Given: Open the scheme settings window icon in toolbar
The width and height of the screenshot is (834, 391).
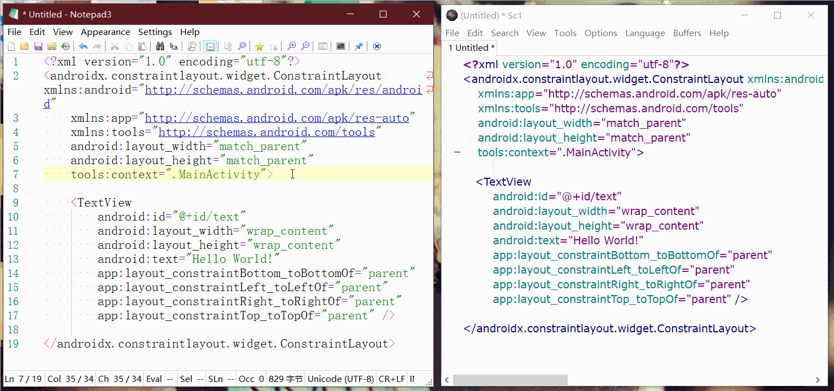Looking at the screenshot, I should (323, 46).
